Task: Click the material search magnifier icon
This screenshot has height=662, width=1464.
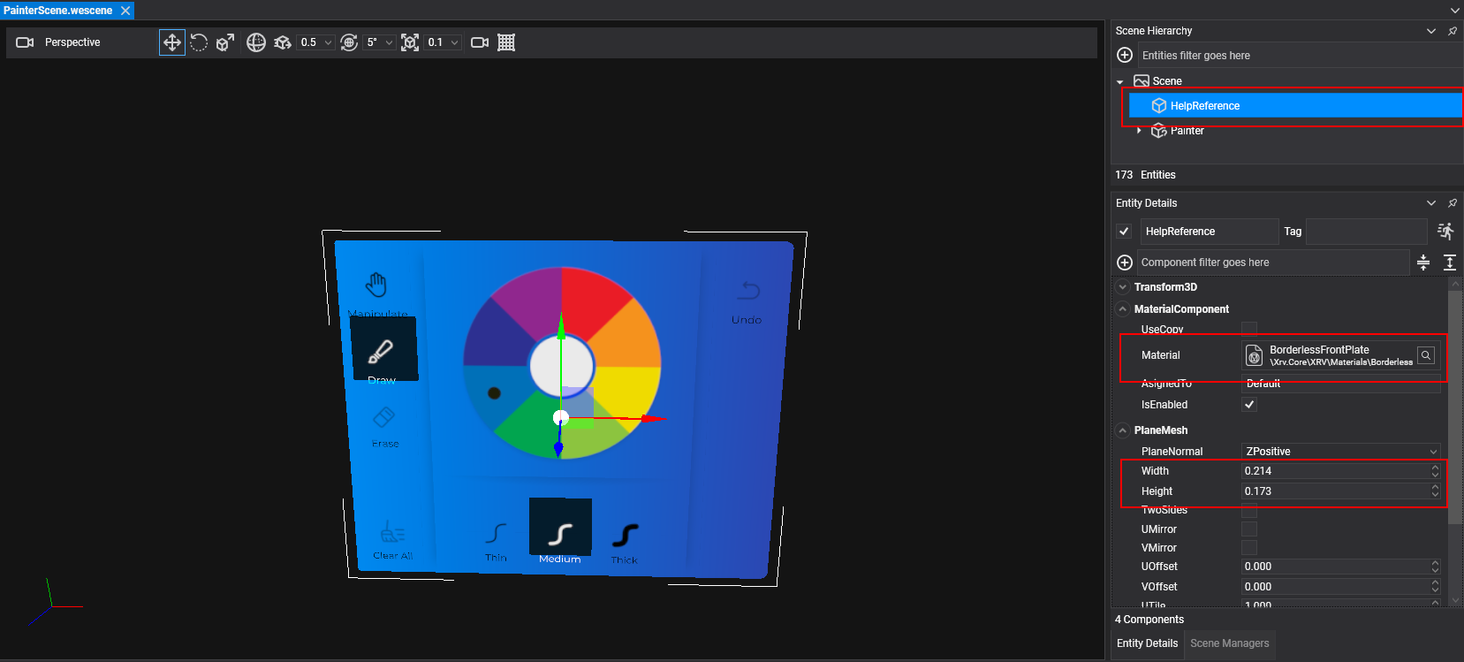Action: tap(1425, 355)
